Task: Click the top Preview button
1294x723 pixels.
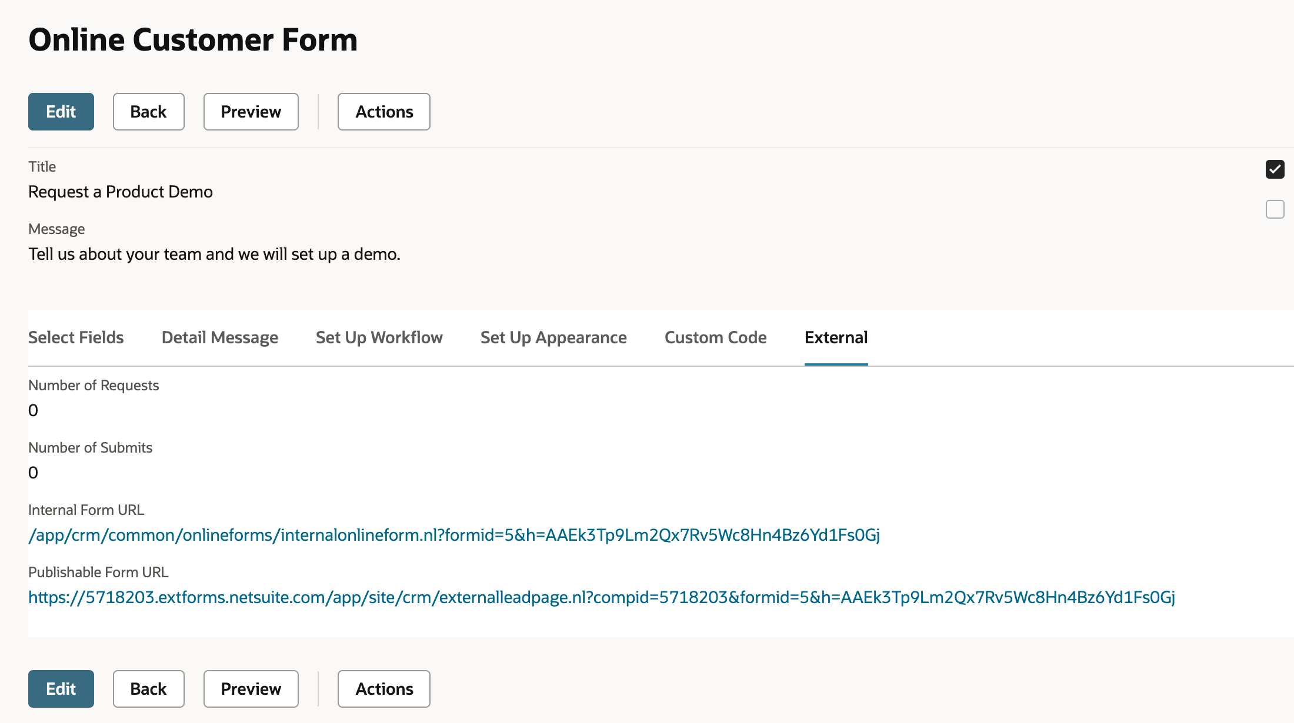Action: coord(251,112)
